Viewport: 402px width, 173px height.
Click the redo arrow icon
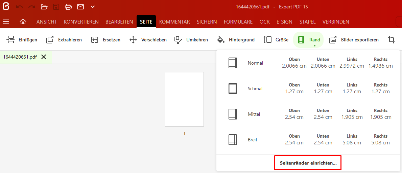tap(32, 7)
